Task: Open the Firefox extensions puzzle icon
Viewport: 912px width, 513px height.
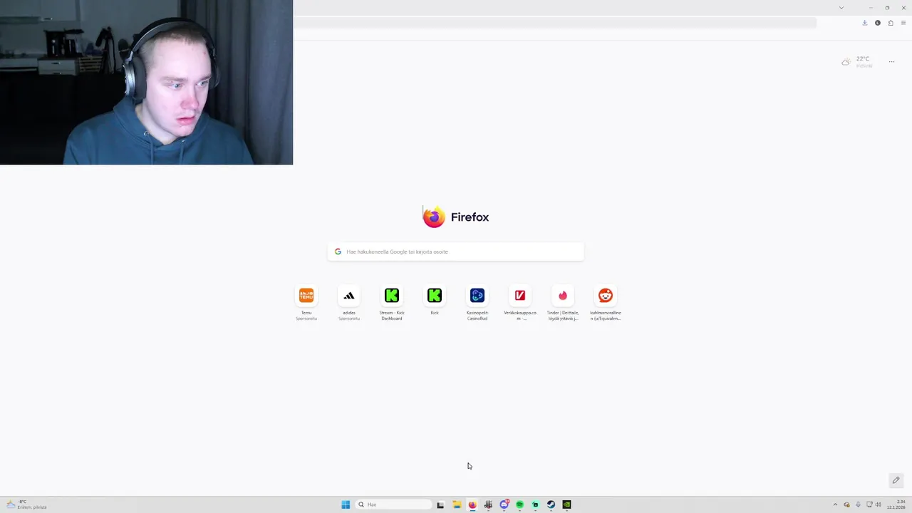Action: pyautogui.click(x=891, y=23)
